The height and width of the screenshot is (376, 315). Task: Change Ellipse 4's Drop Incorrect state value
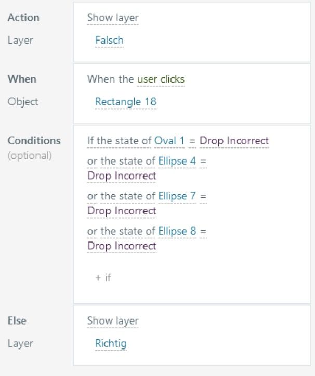pos(122,176)
